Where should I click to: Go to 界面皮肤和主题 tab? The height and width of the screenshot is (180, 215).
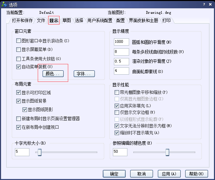coord(143,20)
